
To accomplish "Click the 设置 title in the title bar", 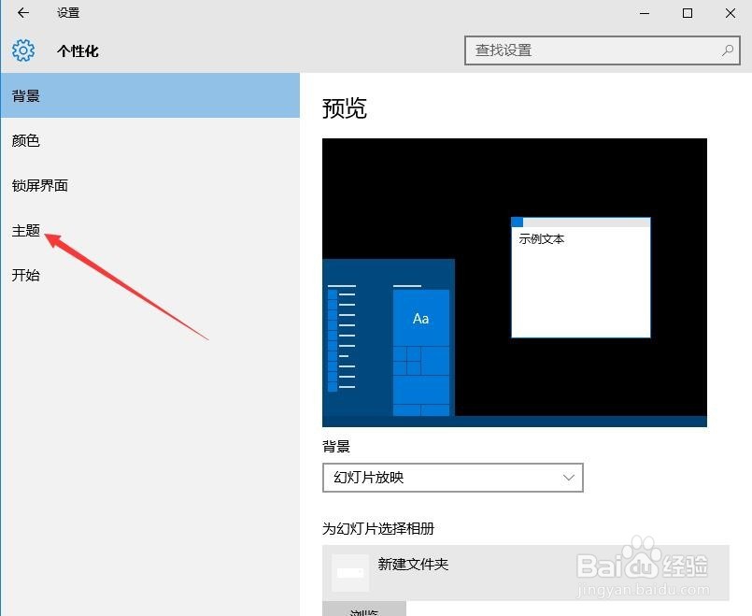I will (x=67, y=13).
